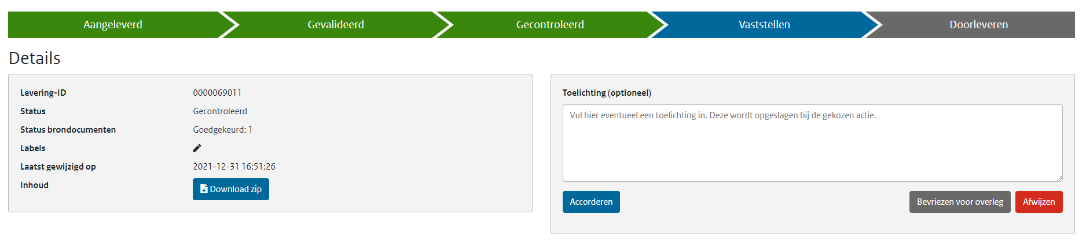Click the pencil icon to edit Labels
The width and height of the screenshot is (1086, 244).
pos(197,148)
